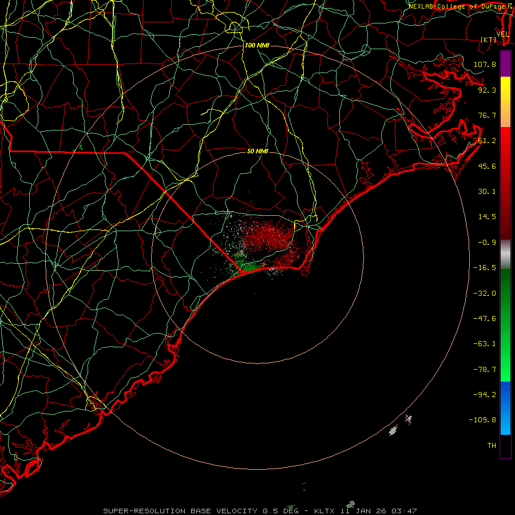
Task: Click the TH legend label
Action: [492, 446]
